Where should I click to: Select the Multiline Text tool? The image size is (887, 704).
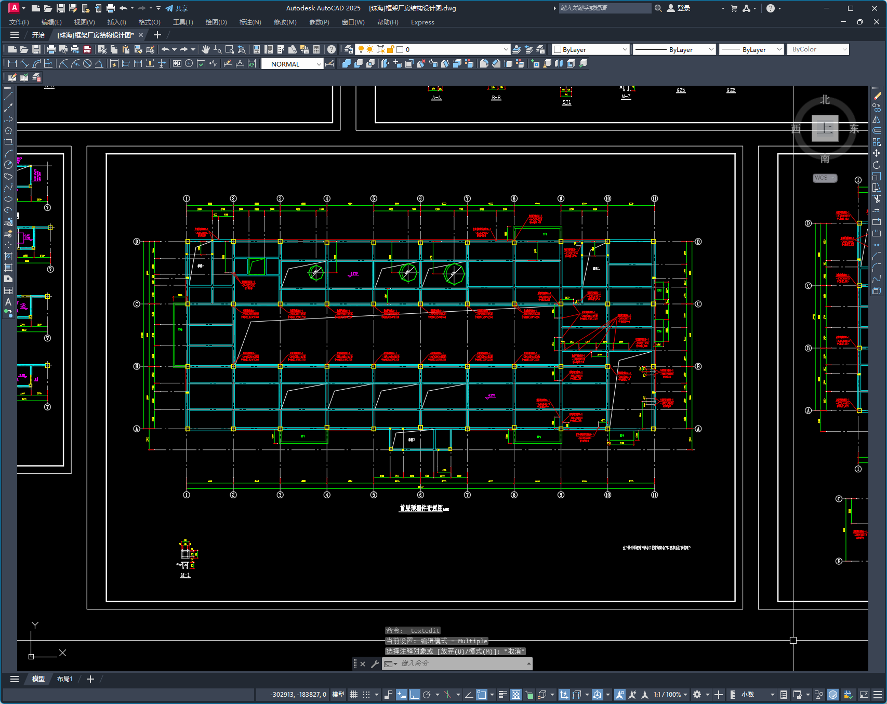pos(8,302)
